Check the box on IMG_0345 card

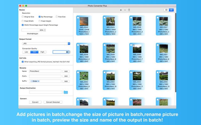[x=105, y=17]
